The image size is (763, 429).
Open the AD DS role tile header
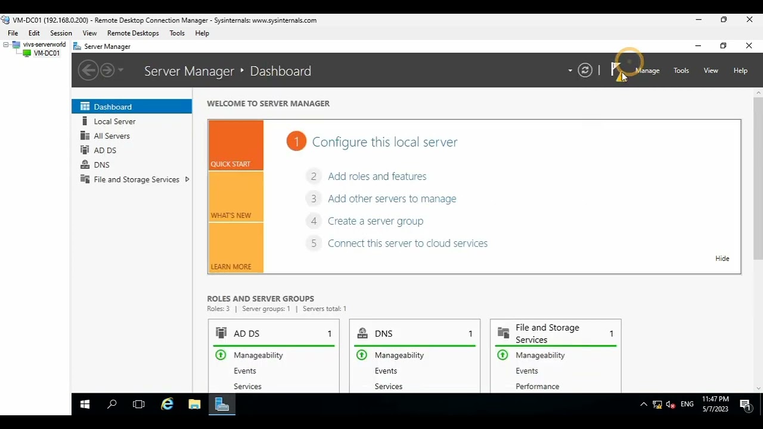274,334
